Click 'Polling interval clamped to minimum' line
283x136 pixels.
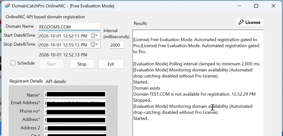tap(196, 64)
